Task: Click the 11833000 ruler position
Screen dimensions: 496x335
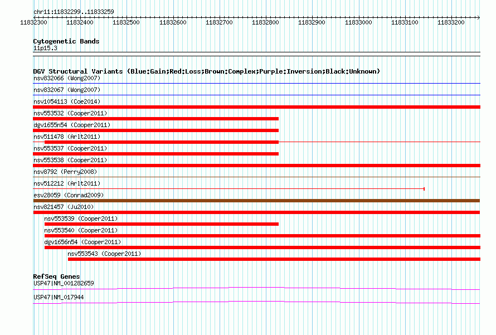Action: pos(358,22)
